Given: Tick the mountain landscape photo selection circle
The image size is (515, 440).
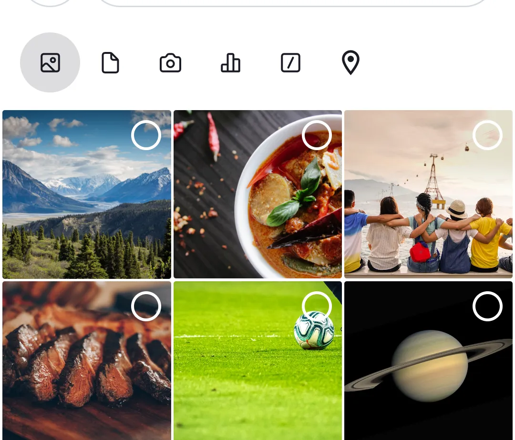Looking at the screenshot, I should tap(146, 135).
